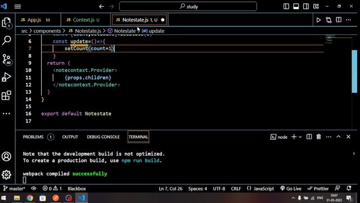The height and width of the screenshot is (203, 360).
Task: Open the Search view in activity bar
Action: click(6, 41)
